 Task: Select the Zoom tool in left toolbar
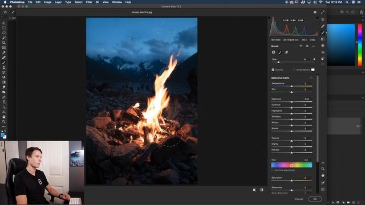[x=4, y=121]
